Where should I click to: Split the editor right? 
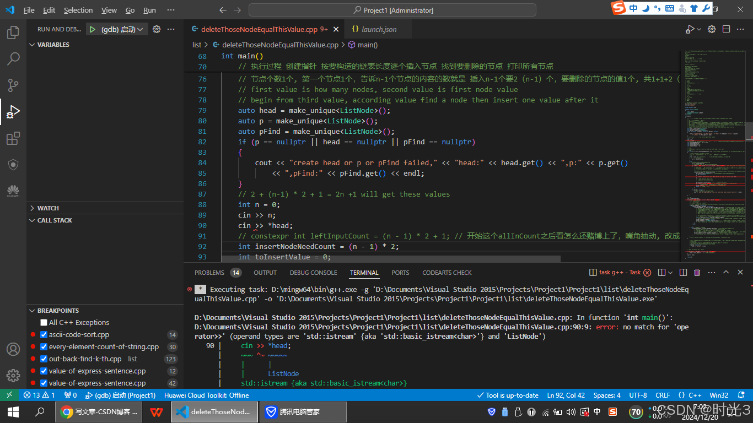727,29
